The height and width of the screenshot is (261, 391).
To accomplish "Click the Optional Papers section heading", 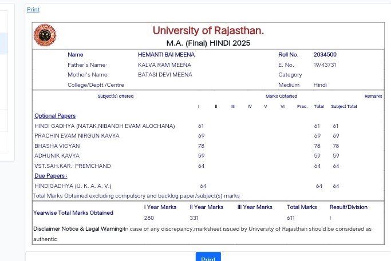I will click(x=55, y=116).
